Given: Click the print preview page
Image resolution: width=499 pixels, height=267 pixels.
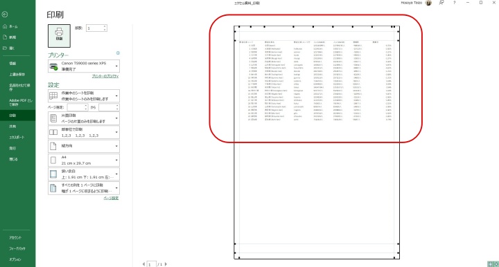Looking at the screenshot, I should pos(317,142).
